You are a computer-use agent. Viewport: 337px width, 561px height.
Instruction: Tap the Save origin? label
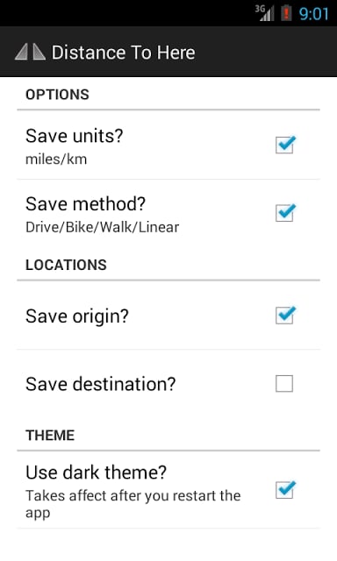click(x=77, y=316)
